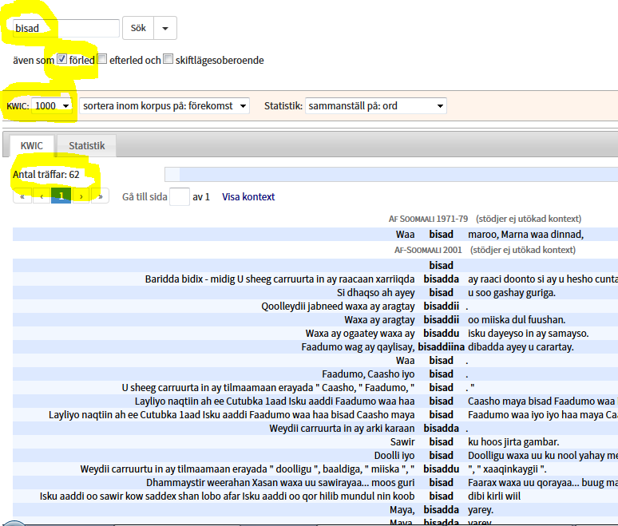This screenshot has height=526, width=618.
Task: Enable the efterled checkbox
Action: [102, 59]
